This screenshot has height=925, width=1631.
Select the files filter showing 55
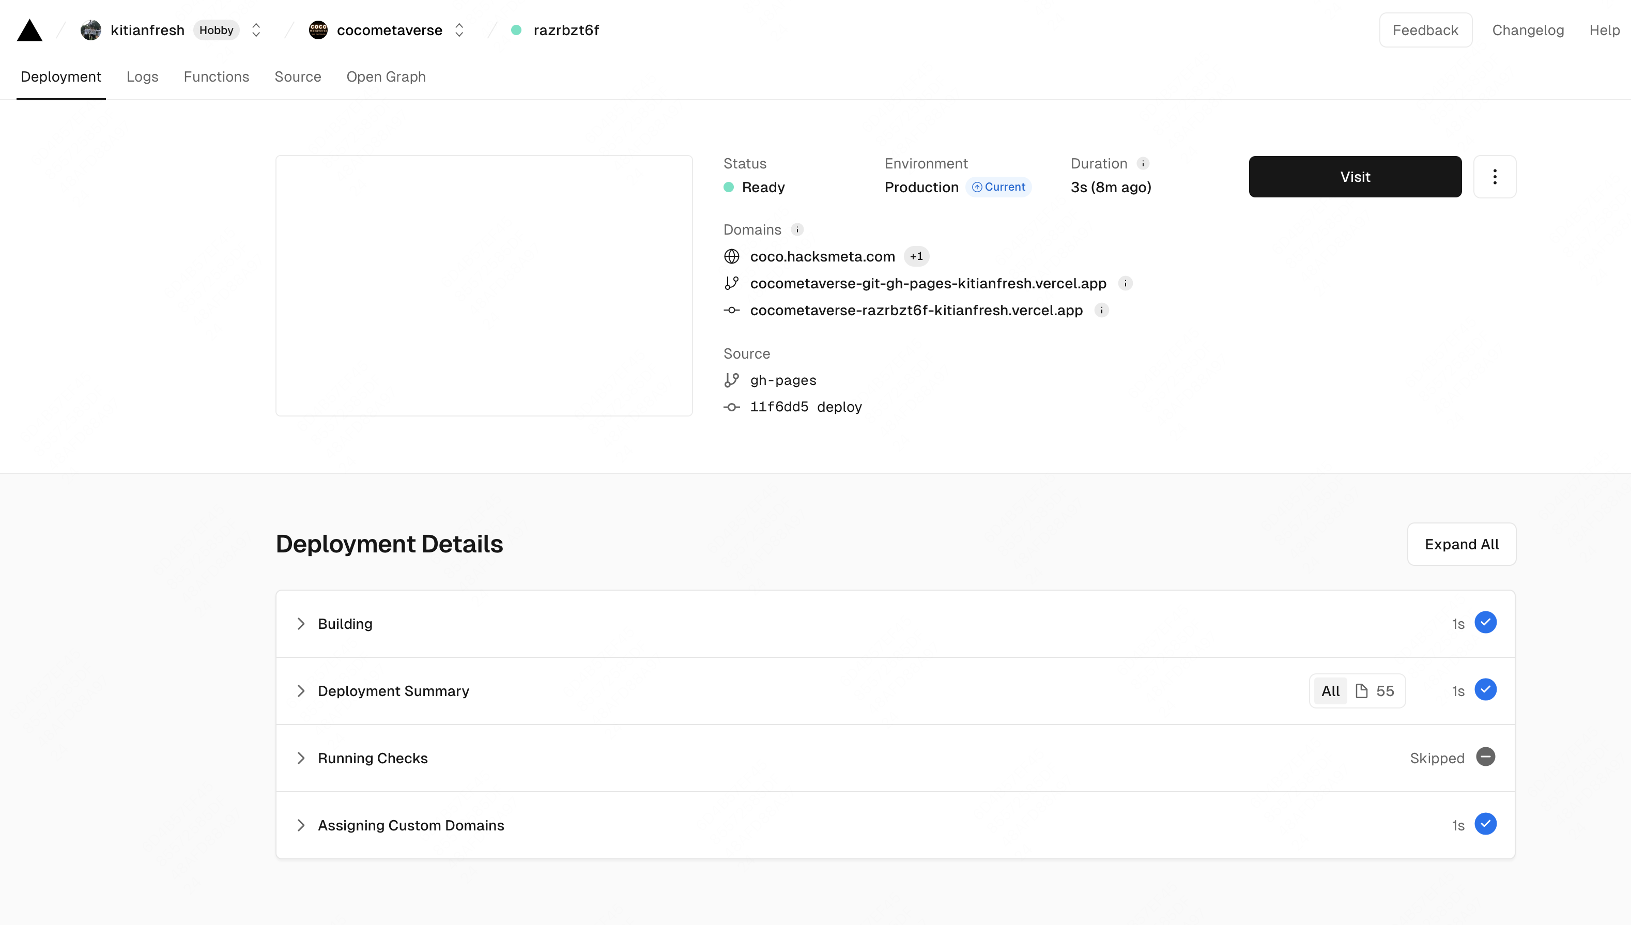coord(1375,691)
